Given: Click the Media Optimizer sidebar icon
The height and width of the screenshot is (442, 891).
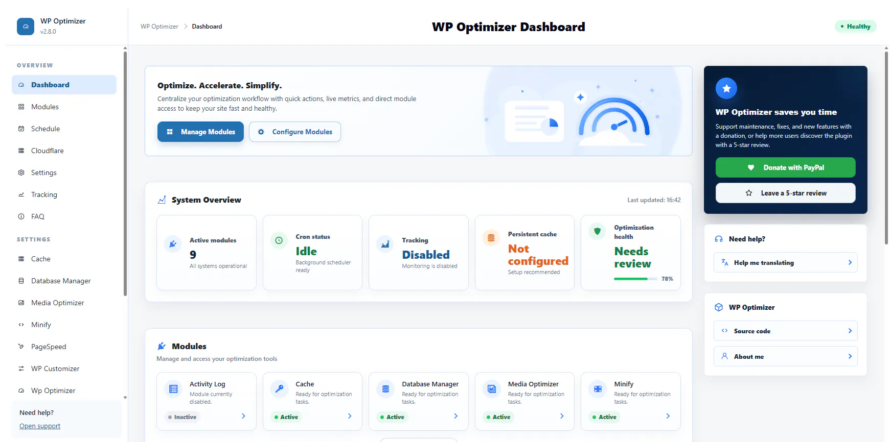Looking at the screenshot, I should [x=21, y=303].
